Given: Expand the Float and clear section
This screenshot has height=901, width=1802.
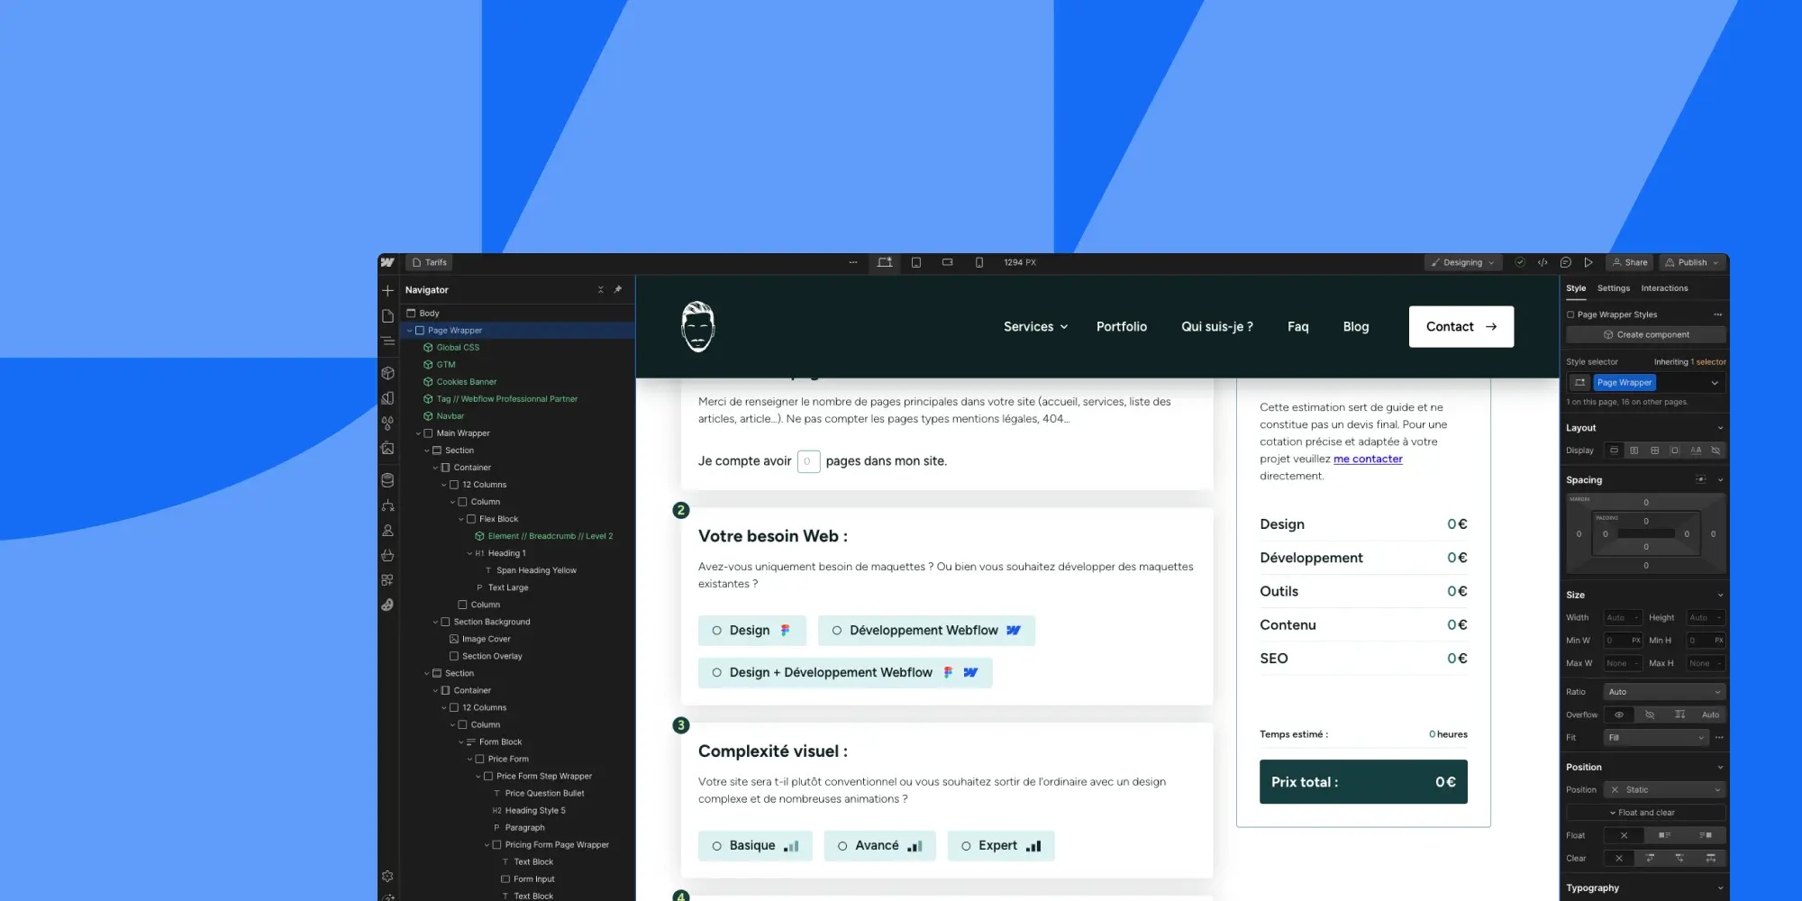Looking at the screenshot, I should 1645,812.
